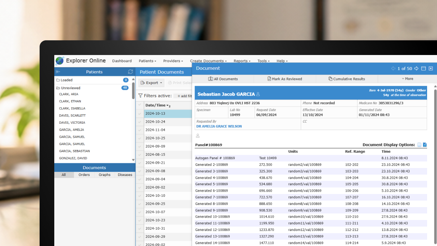This screenshot has width=437, height=246.
Task: Switch to the Graphs tab
Action: pos(104,175)
